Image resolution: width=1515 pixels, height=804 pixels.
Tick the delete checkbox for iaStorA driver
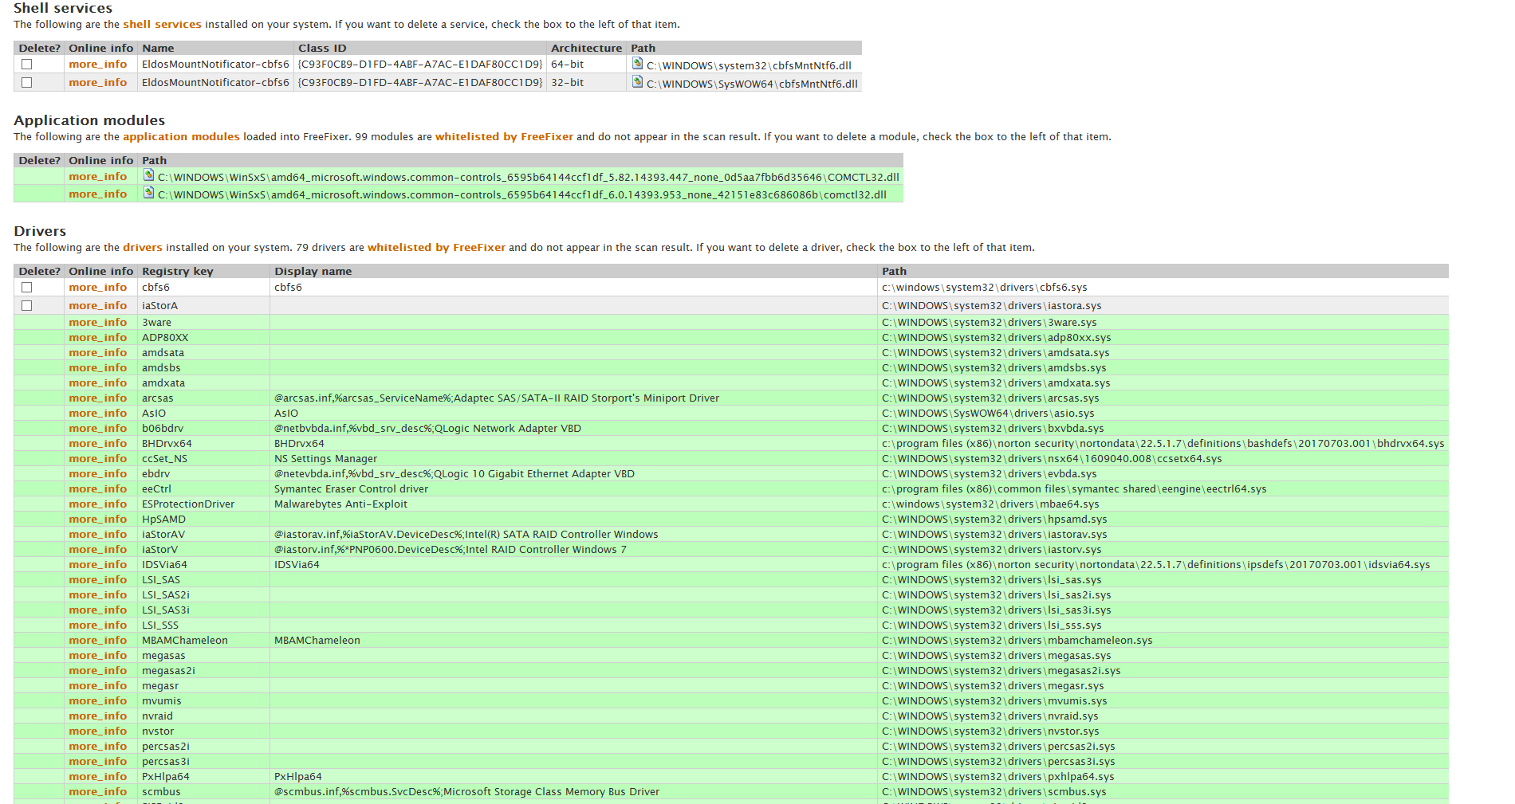(x=27, y=306)
